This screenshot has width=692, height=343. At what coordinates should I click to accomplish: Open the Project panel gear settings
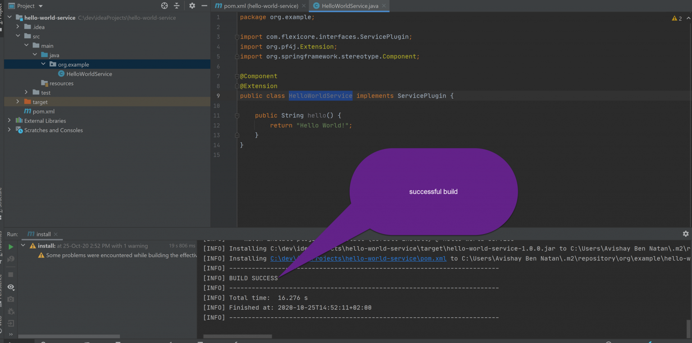192,6
